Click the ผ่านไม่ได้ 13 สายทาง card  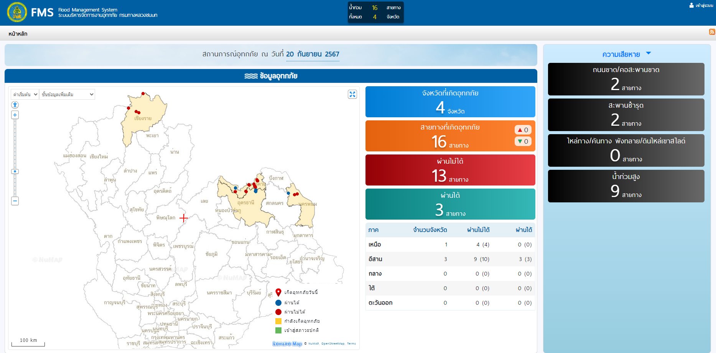click(450, 170)
